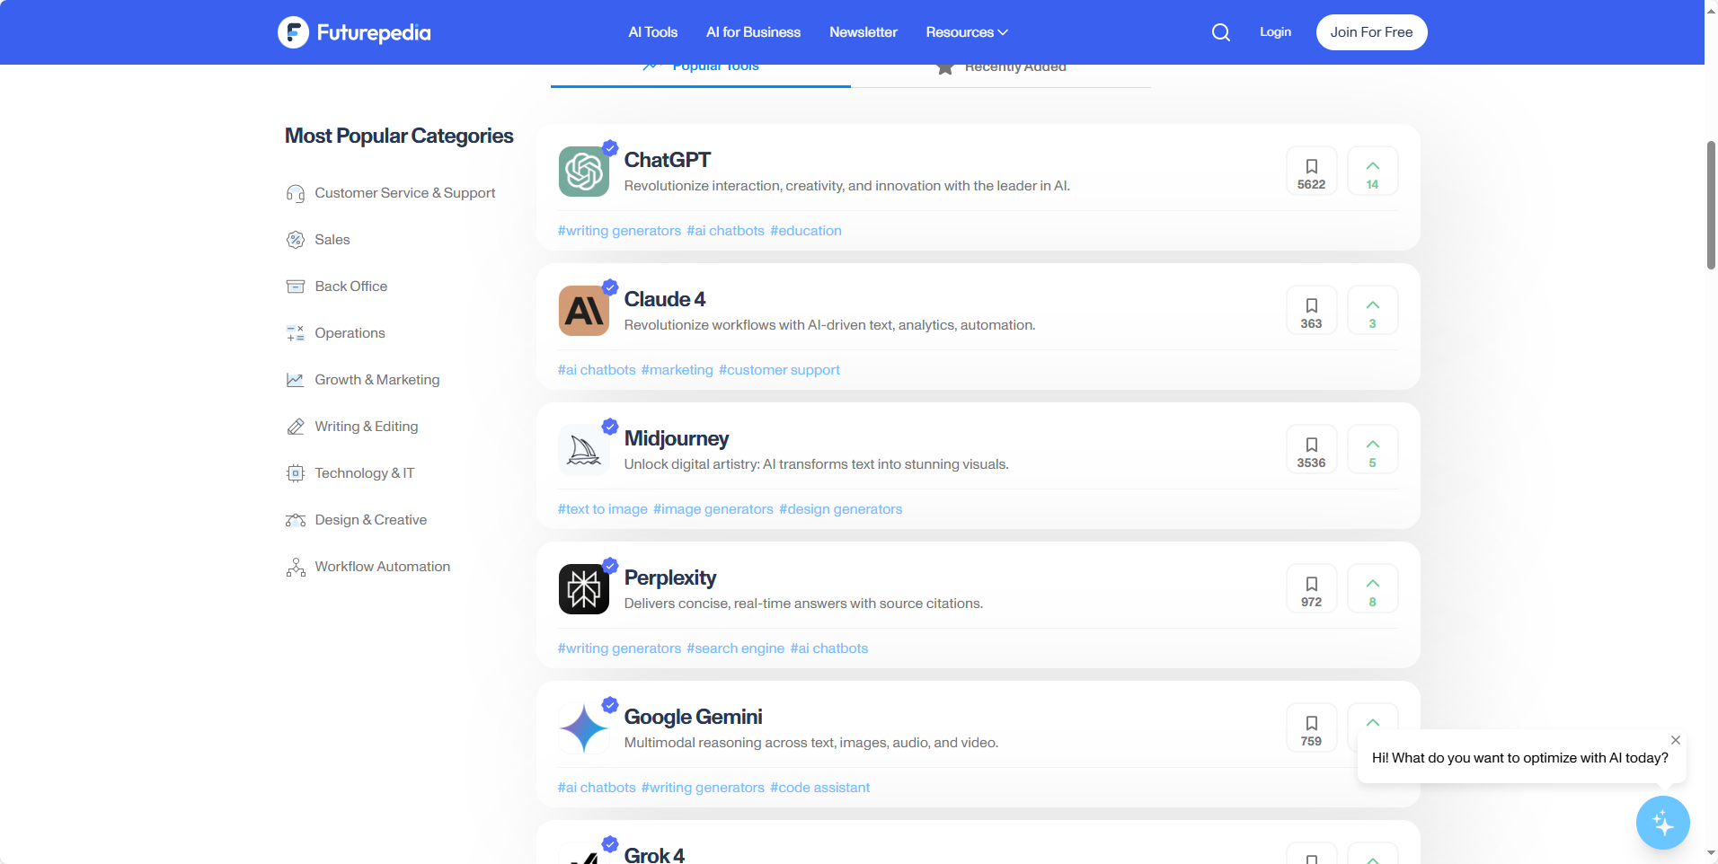
Task: Click the Login link
Action: (1275, 32)
